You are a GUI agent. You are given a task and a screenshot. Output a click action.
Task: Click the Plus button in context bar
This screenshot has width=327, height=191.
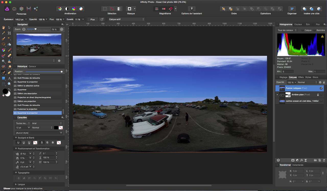(x=92, y=19)
